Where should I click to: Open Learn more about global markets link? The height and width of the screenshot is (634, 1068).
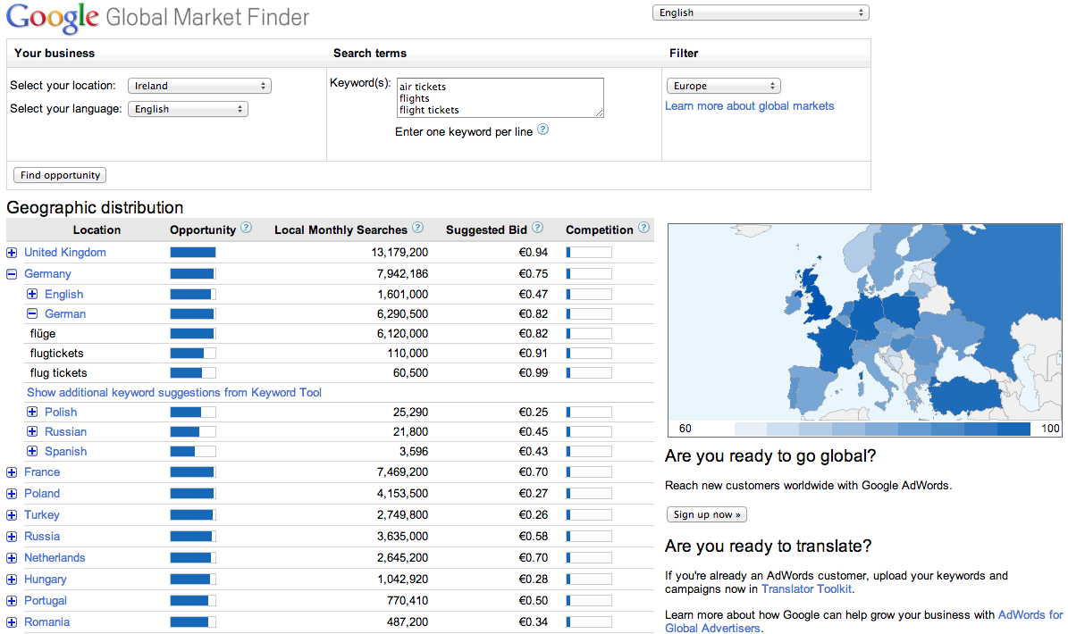(749, 106)
